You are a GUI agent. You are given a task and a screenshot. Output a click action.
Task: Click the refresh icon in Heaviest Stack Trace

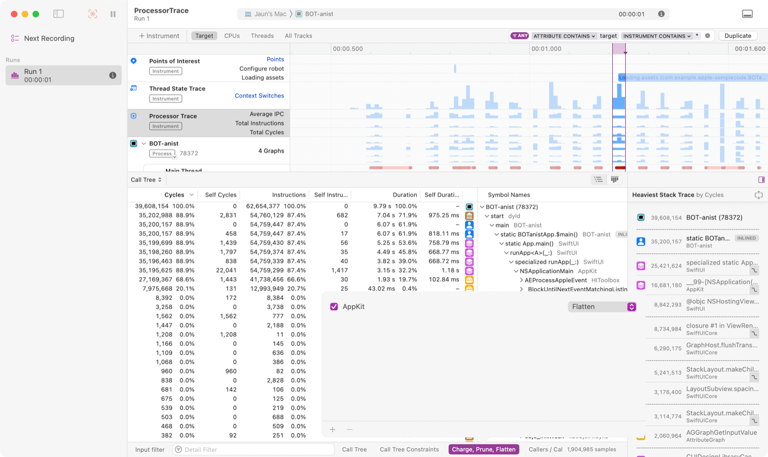(x=758, y=195)
